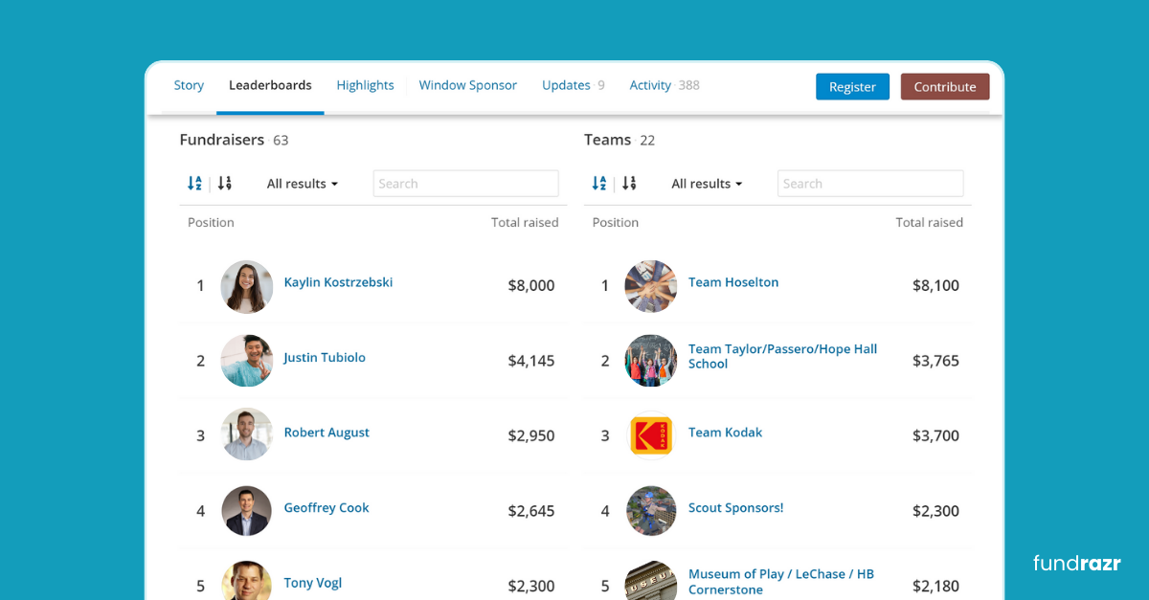Sort Fundraisers list in ascending order
Screen dimensions: 1149x600
pyautogui.click(x=194, y=184)
